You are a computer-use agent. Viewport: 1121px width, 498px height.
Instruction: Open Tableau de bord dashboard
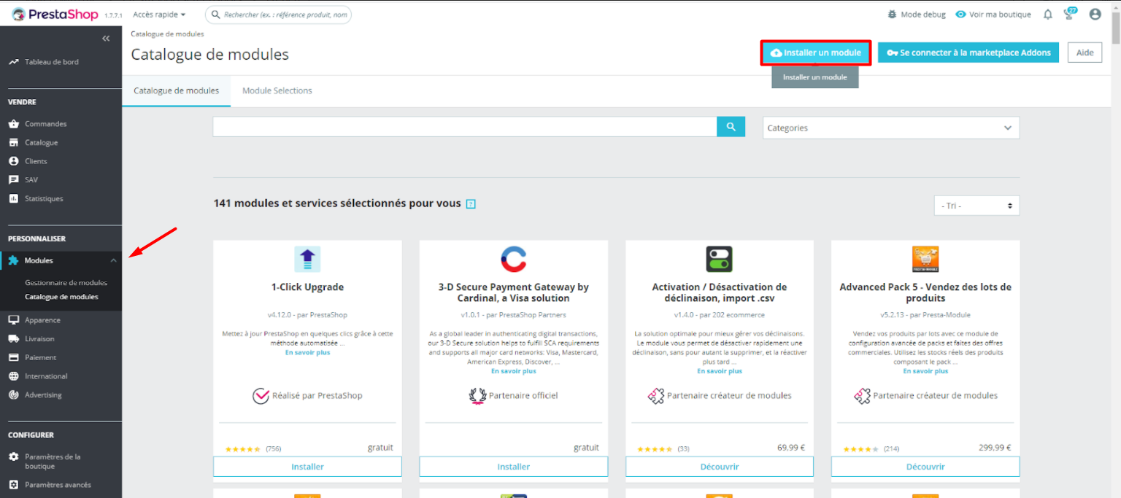point(51,62)
